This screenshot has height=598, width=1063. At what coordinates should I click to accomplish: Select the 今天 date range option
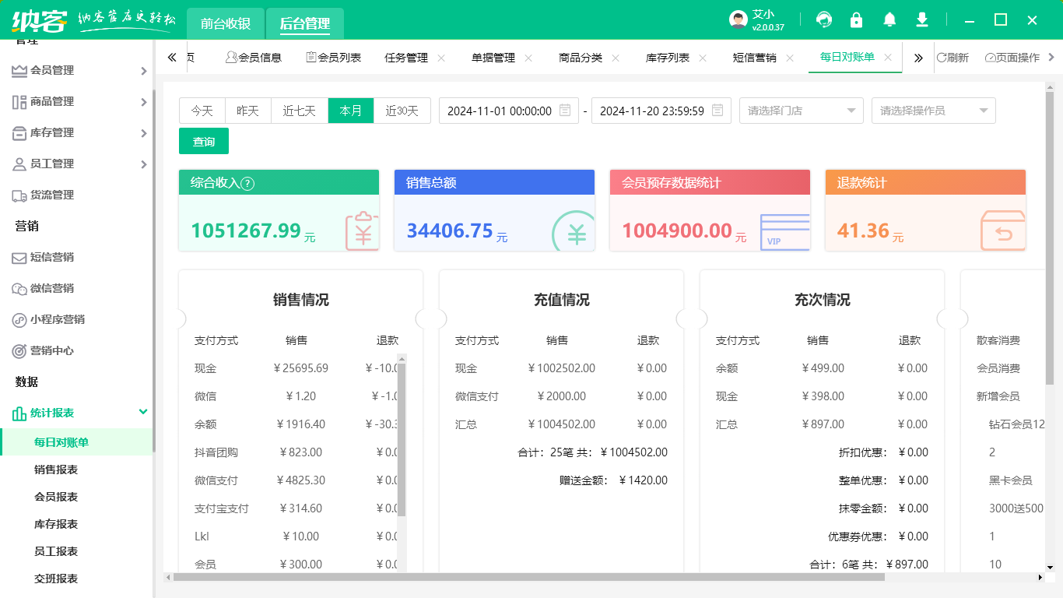point(202,111)
